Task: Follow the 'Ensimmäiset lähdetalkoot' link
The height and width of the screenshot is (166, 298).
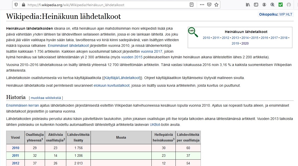Action: pyautogui.click(x=68, y=46)
